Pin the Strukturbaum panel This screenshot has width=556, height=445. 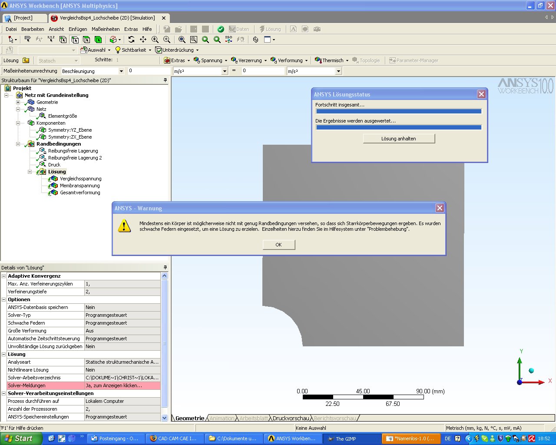165,80
